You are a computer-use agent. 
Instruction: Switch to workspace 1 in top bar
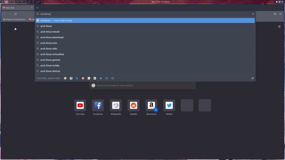(2, 2)
